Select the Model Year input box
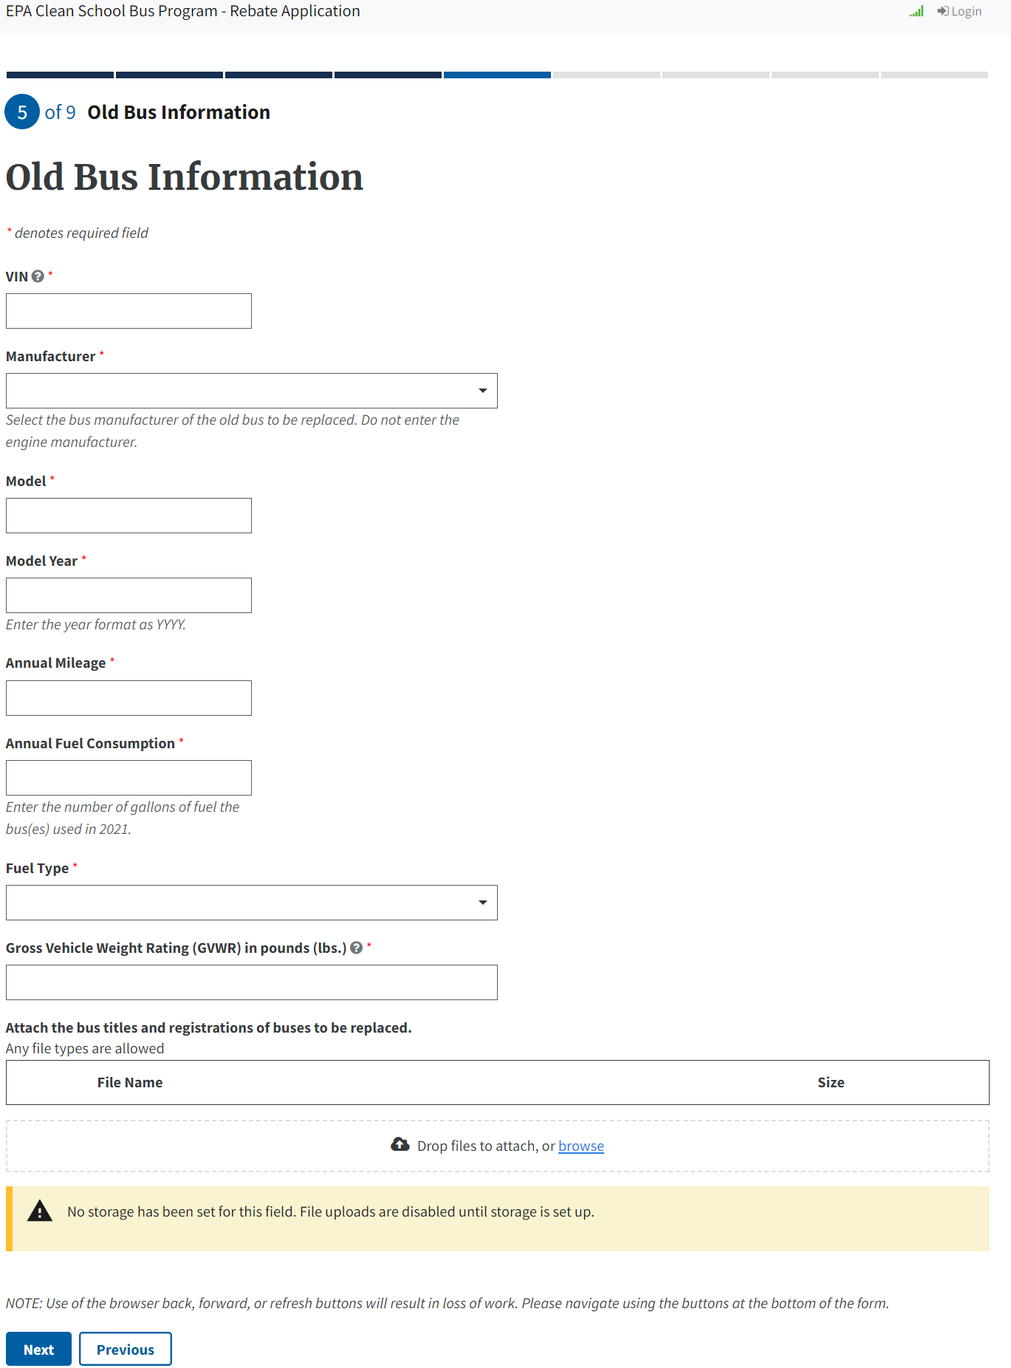 pyautogui.click(x=128, y=595)
